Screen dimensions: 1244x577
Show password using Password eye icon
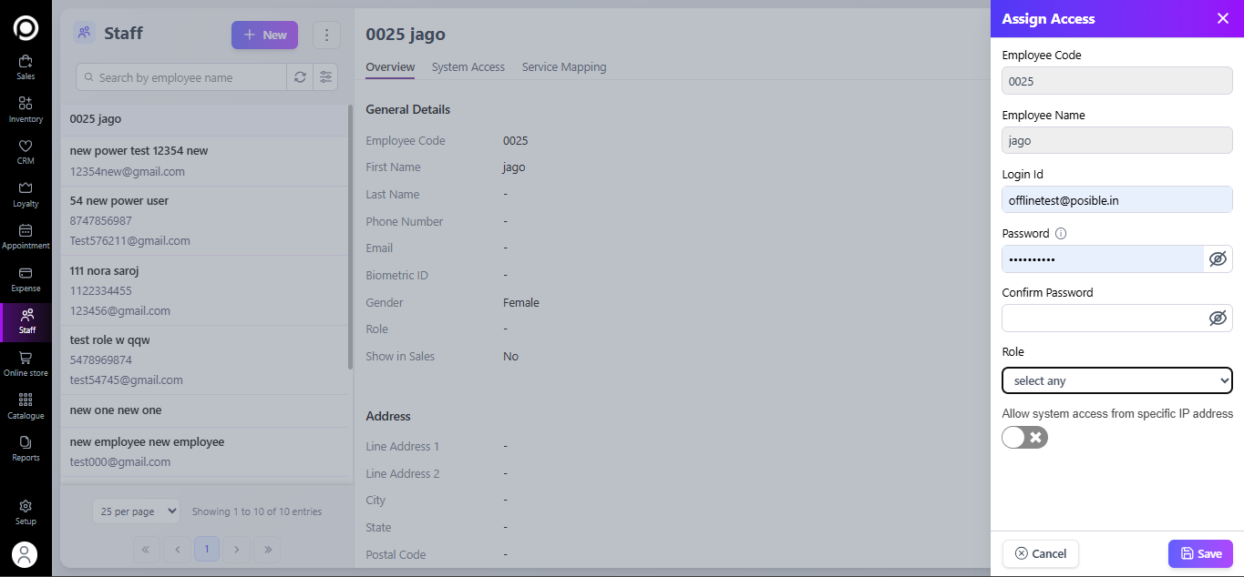tap(1218, 259)
